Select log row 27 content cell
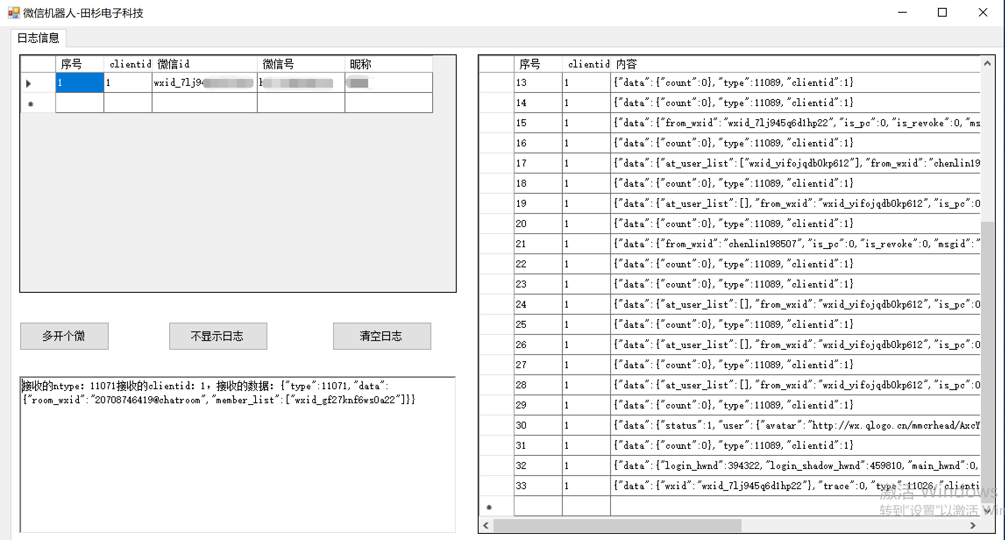This screenshot has width=1005, height=540. coord(795,365)
